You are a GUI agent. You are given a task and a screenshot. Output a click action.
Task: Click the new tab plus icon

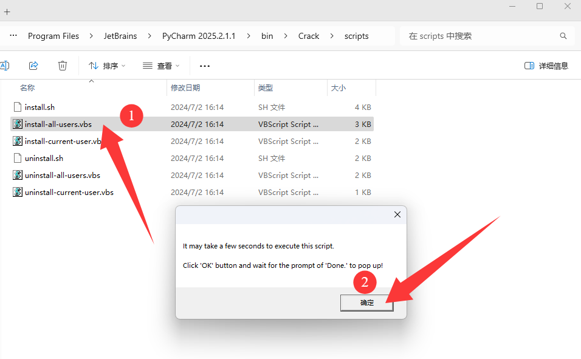pos(7,12)
